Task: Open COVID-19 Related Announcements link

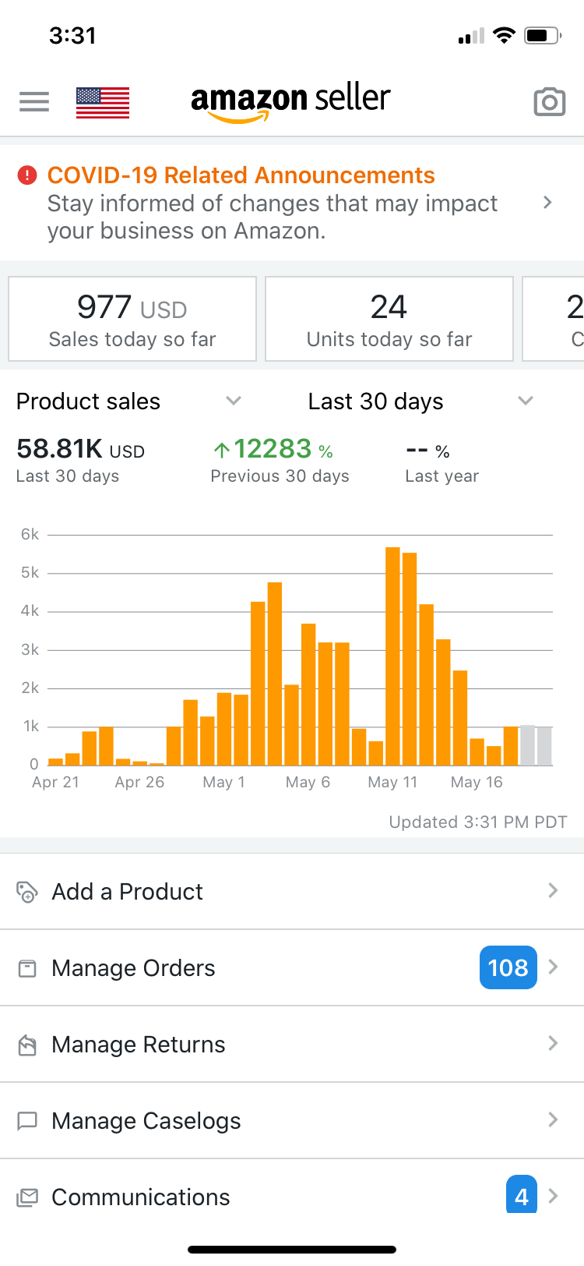Action: tap(241, 175)
